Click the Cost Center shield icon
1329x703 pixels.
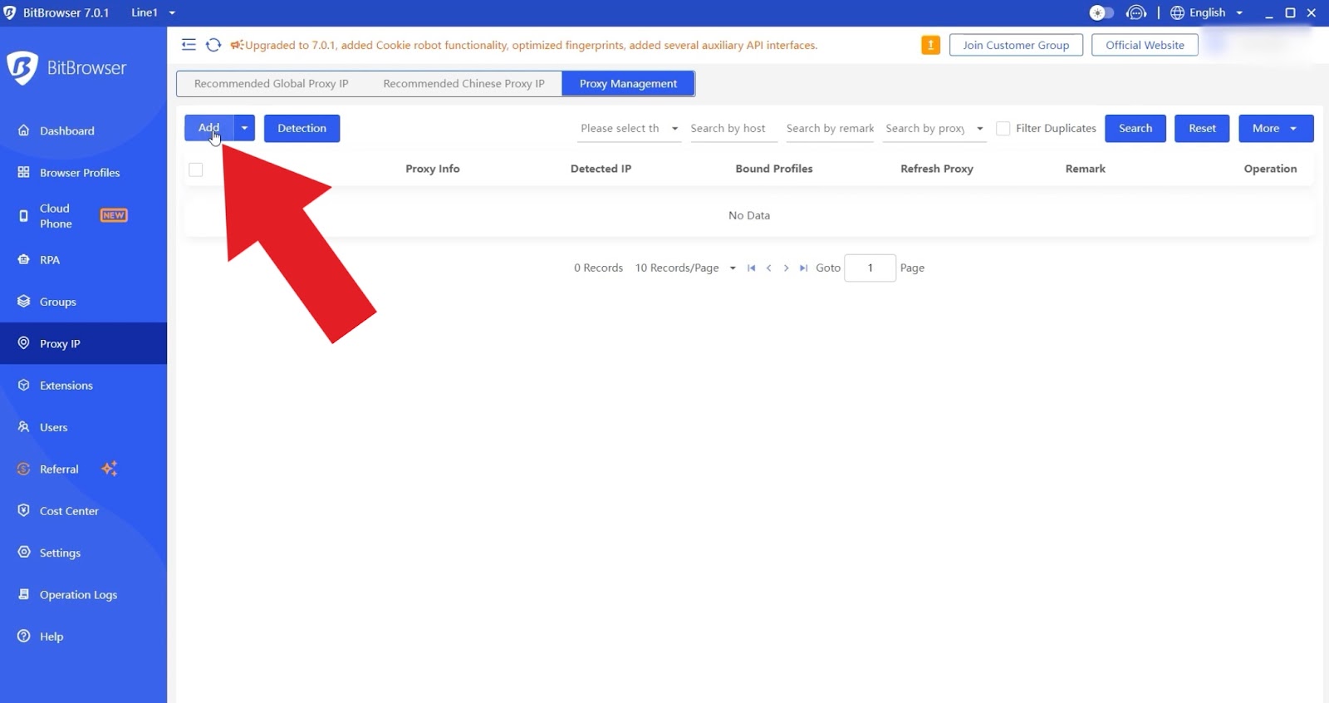pos(23,510)
